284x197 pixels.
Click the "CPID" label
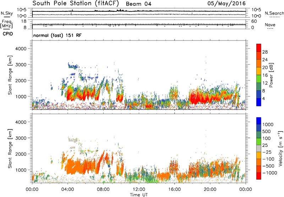coord(8,34)
